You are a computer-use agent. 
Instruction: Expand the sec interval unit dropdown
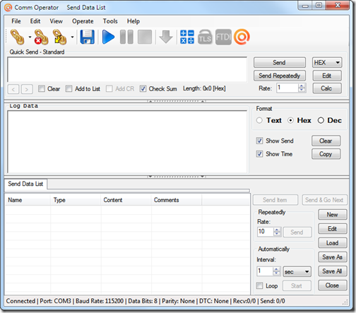coord(297,271)
